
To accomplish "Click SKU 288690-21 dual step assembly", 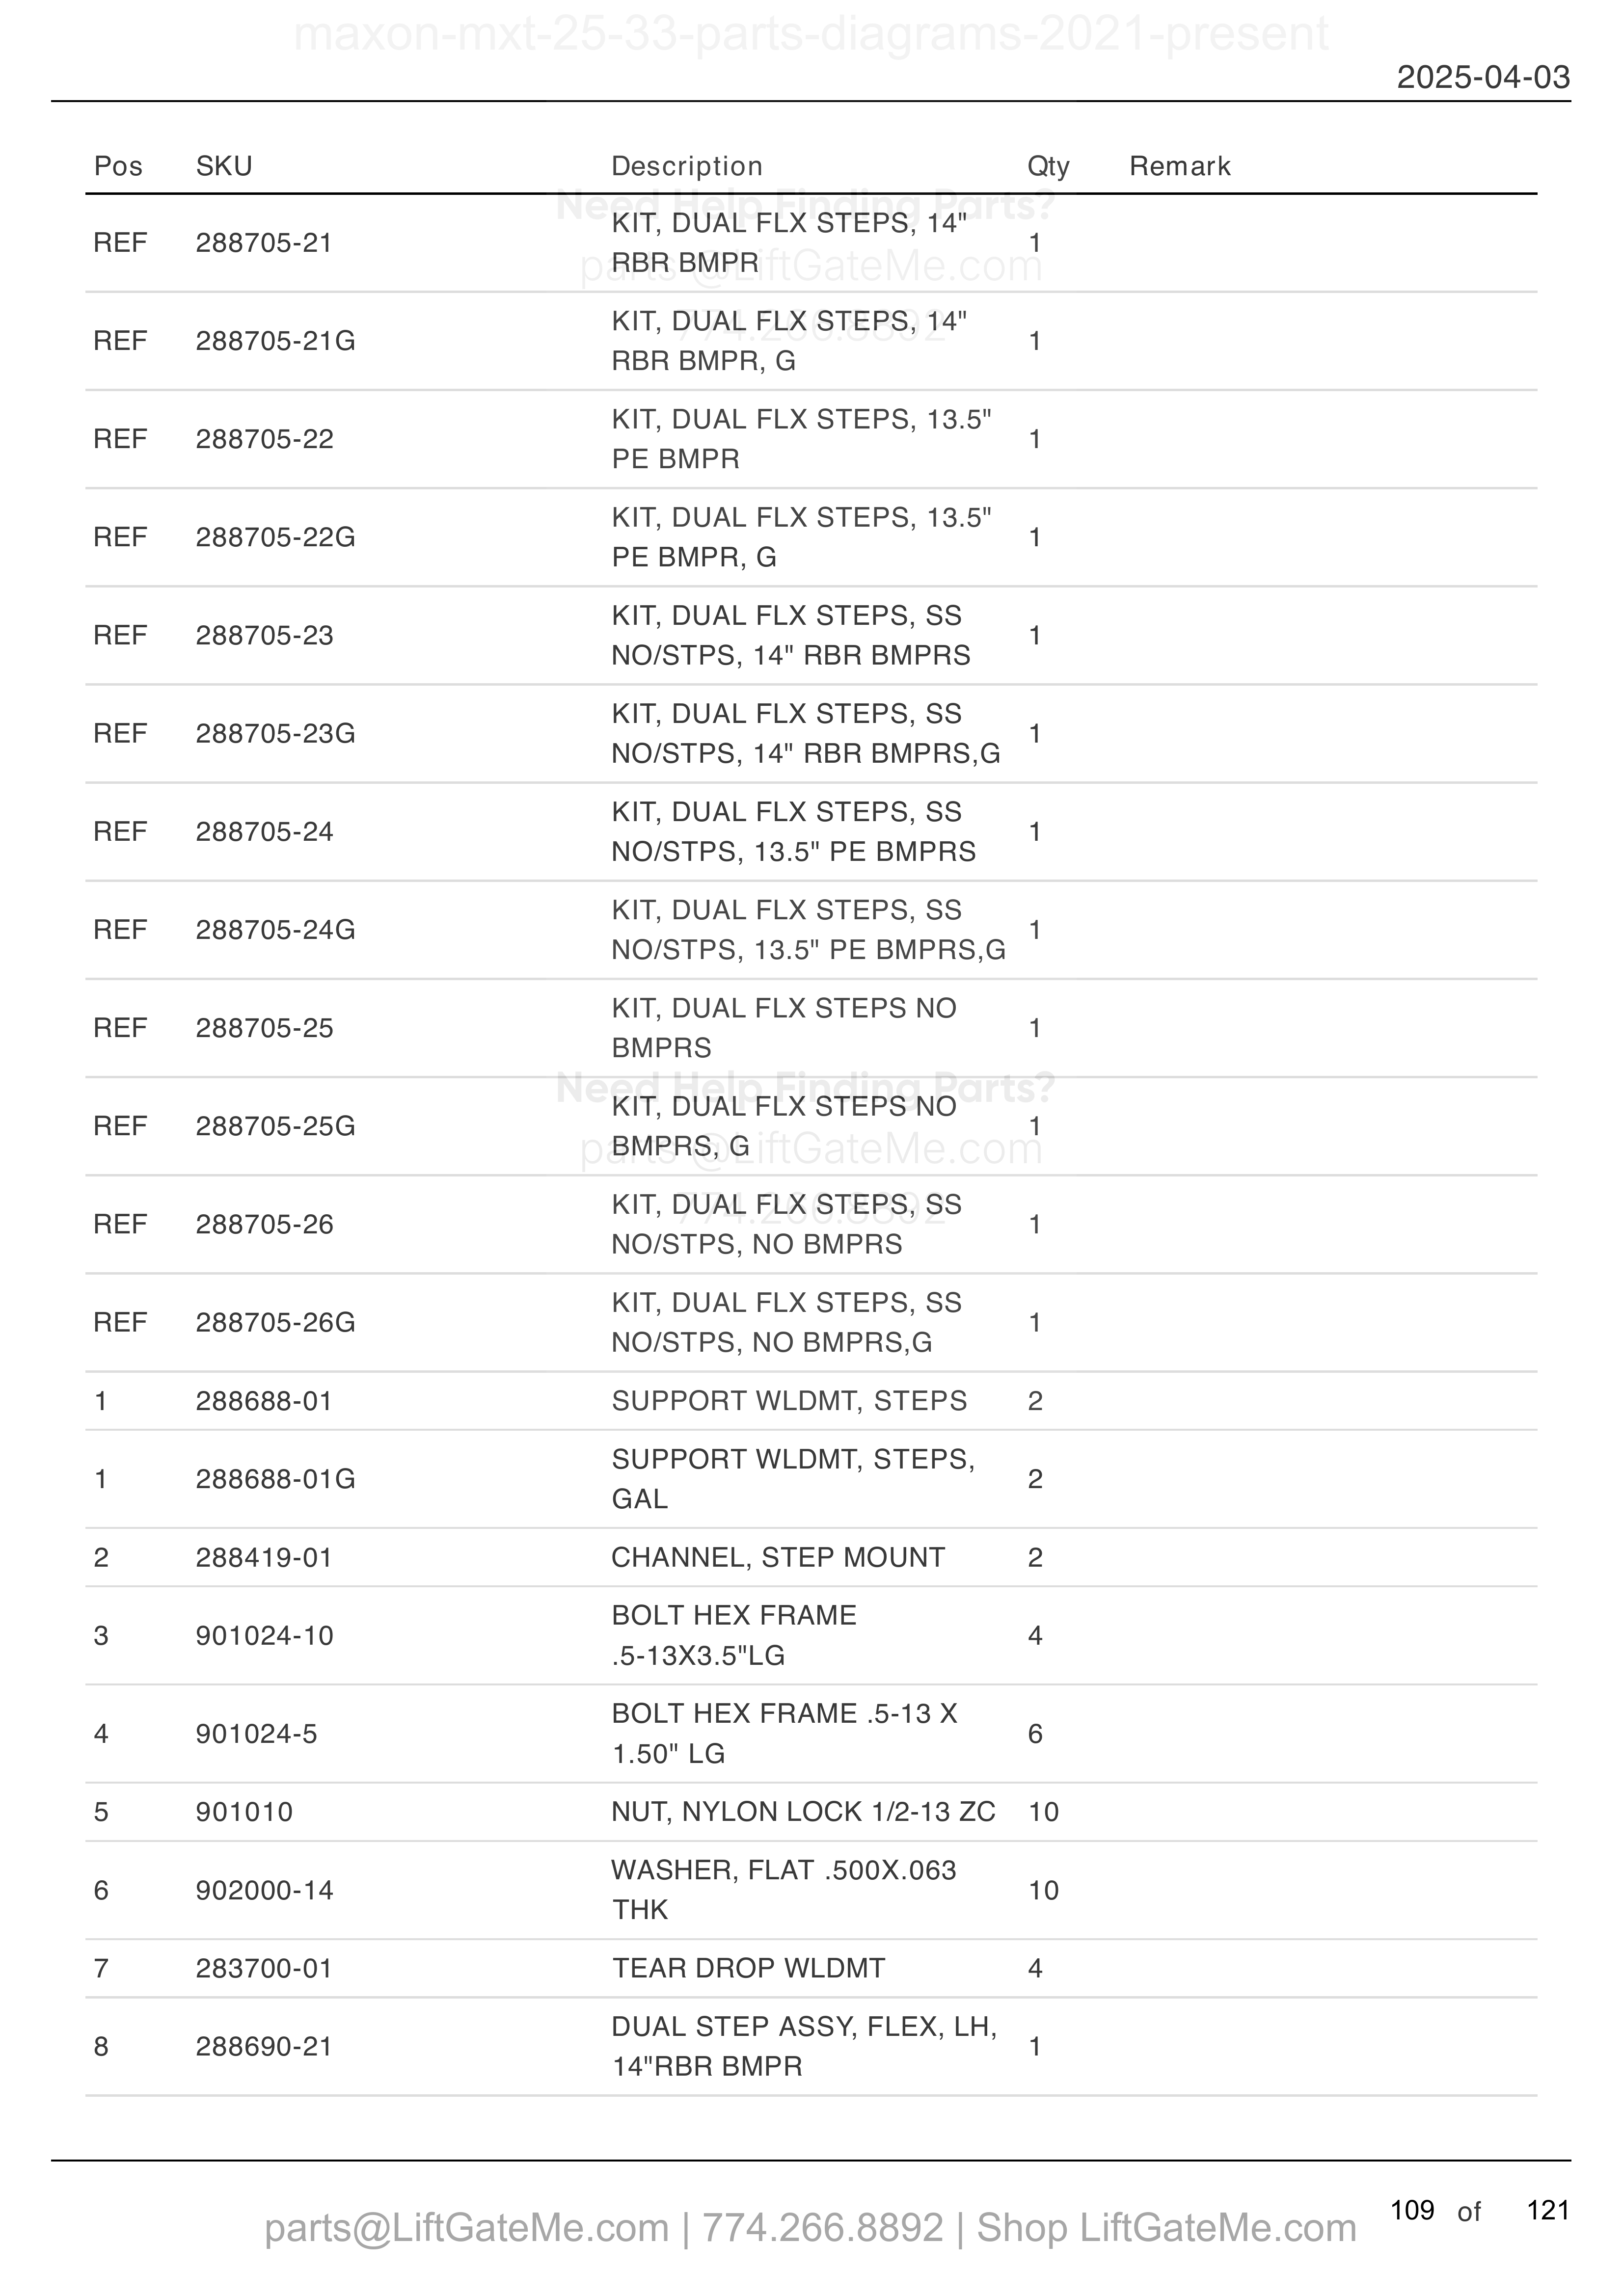I will click(x=264, y=2047).
